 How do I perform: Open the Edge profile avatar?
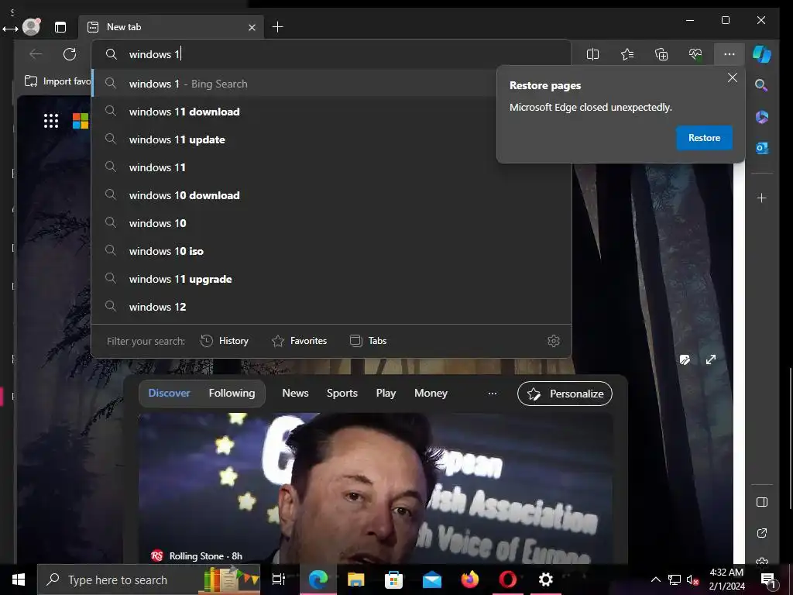[31, 27]
